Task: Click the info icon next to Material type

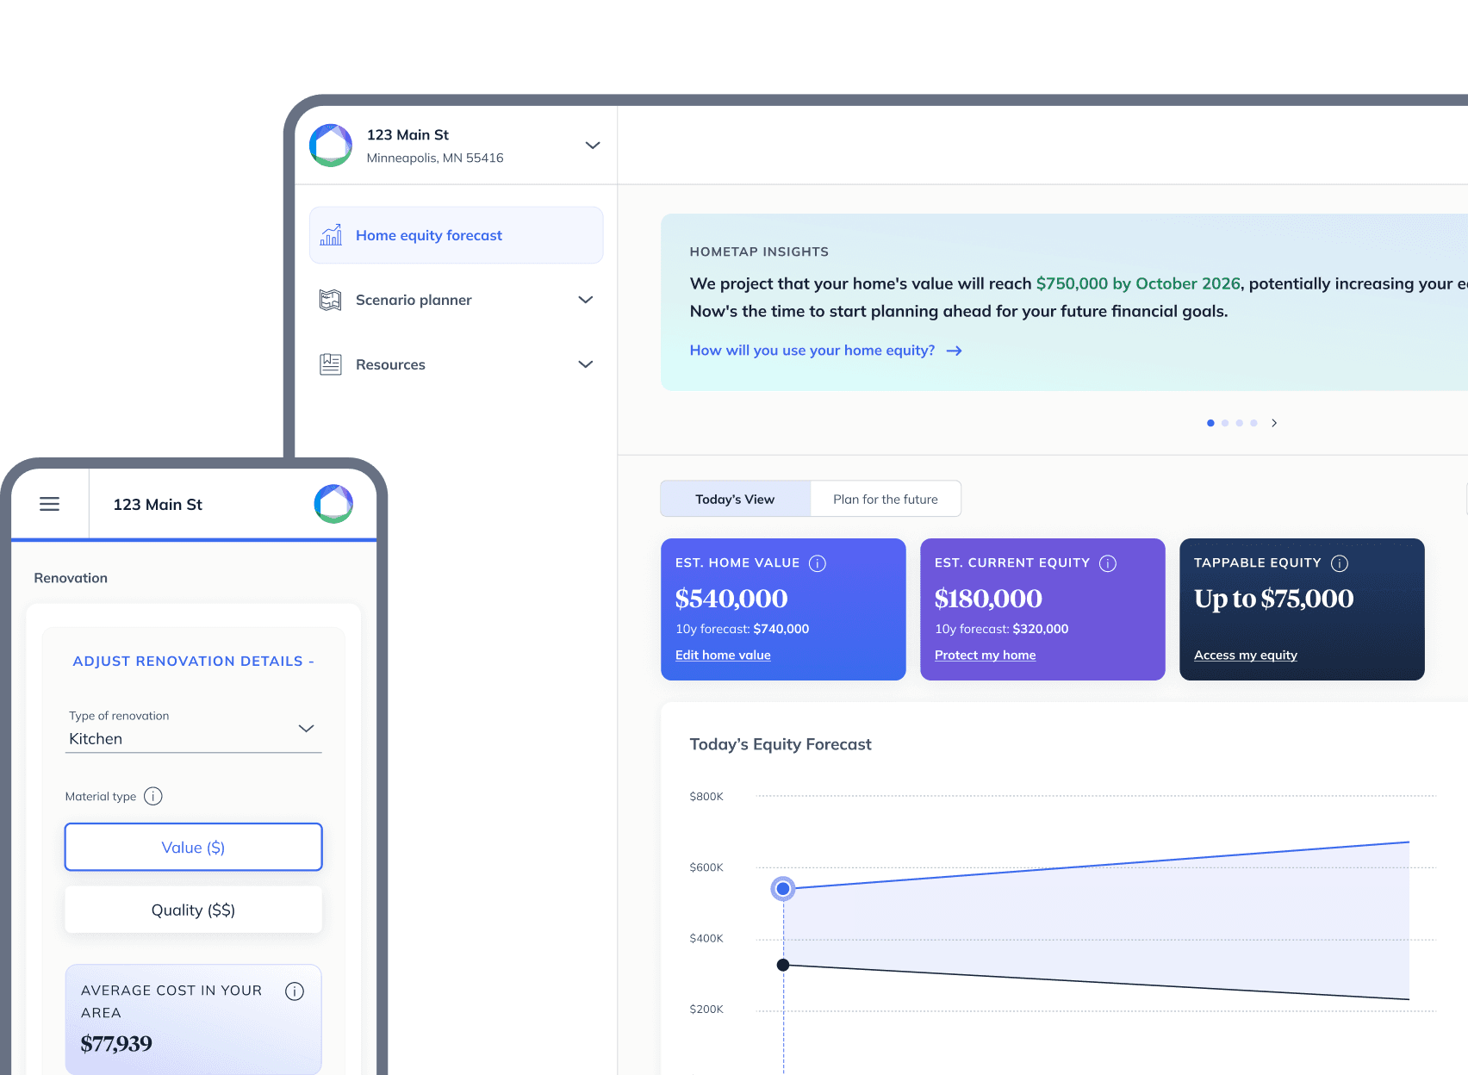Action: pos(153,796)
